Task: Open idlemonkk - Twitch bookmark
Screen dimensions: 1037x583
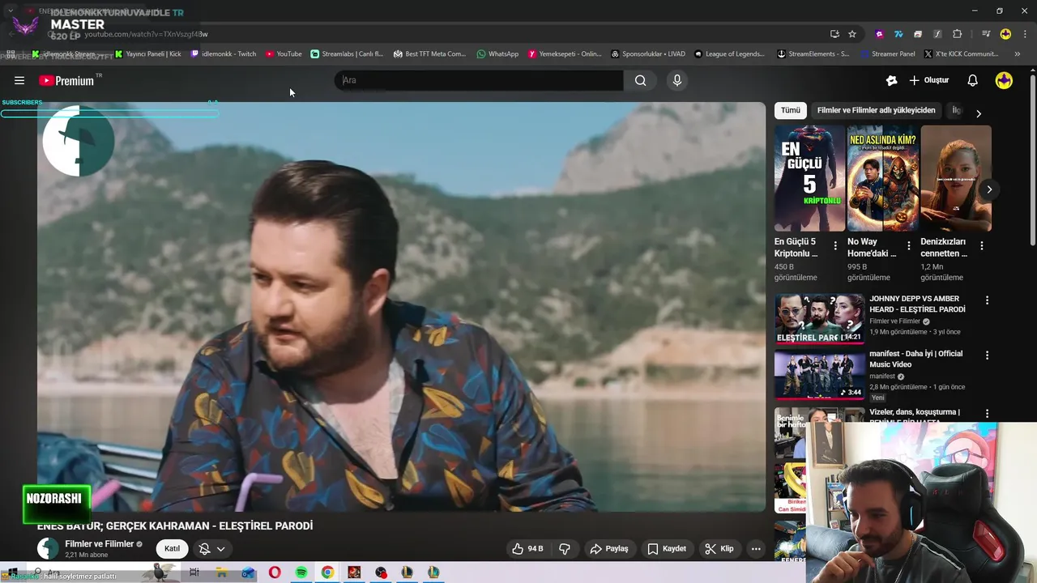Action: 224,54
